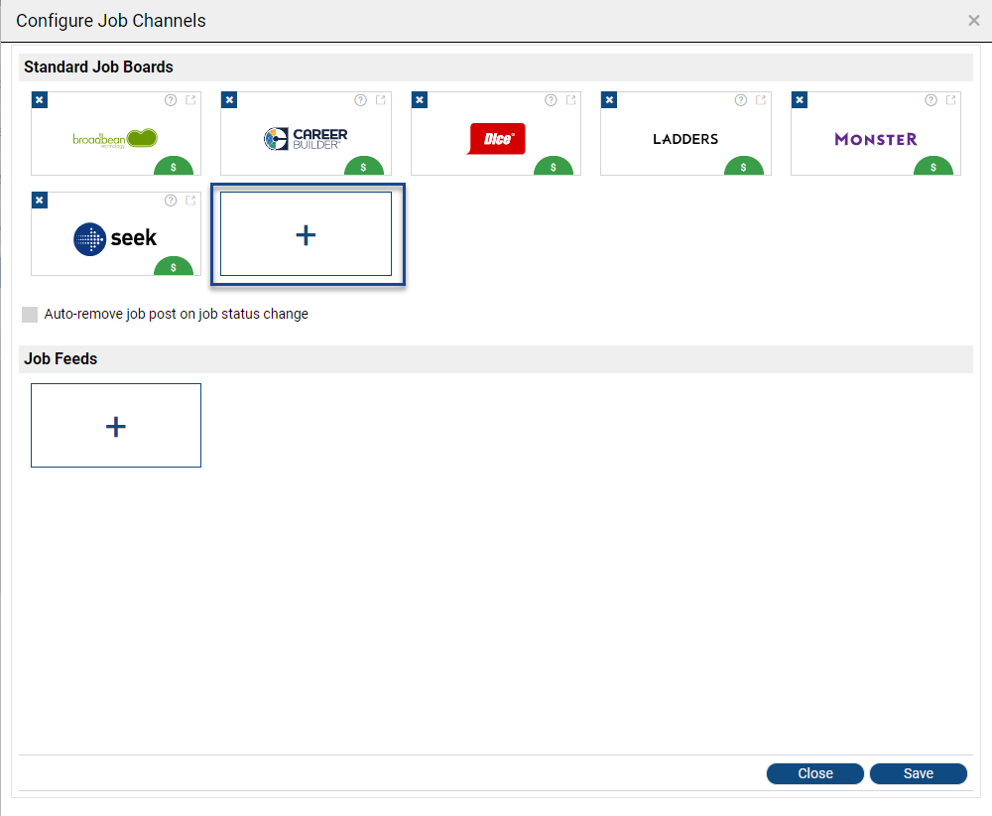Select the Monster job board logo
The image size is (992, 816).
coord(876,139)
